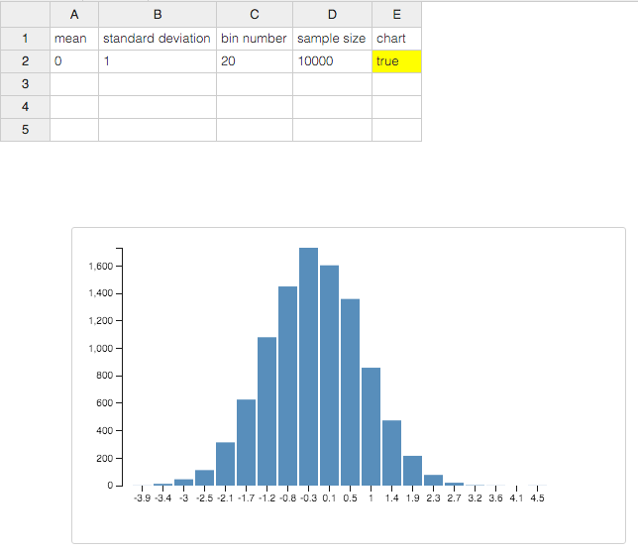
Task: Select standard deviation value cell containing 1
Action: click(x=158, y=61)
